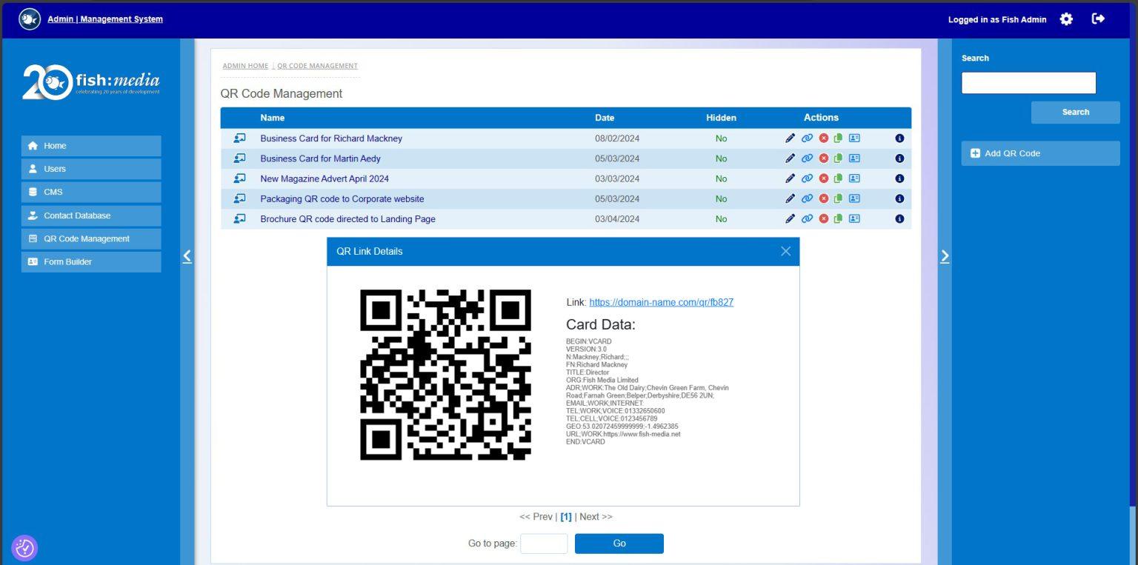Focus the Go to page input
Viewport: 1138px width, 565px height.
tap(544, 544)
